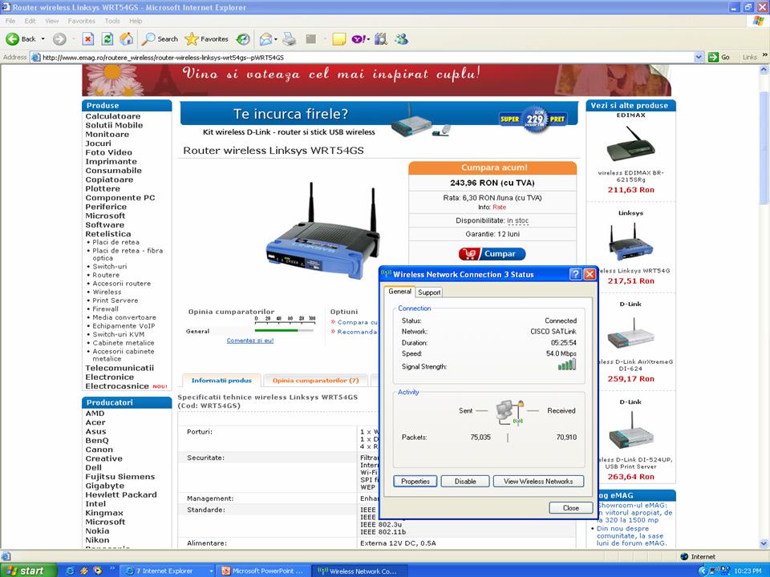Open the Back button history dropdown arrow
Image resolution: width=770 pixels, height=577 pixels.
(43, 38)
